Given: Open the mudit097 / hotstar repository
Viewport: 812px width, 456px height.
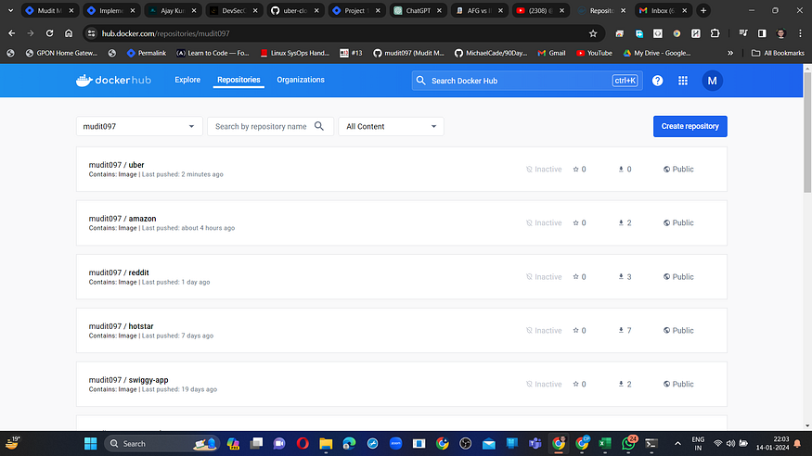Looking at the screenshot, I should coord(121,326).
